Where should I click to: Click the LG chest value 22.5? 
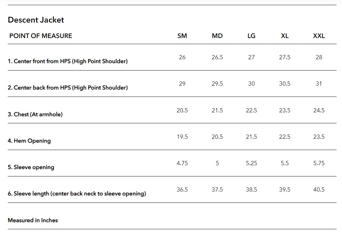click(x=251, y=110)
